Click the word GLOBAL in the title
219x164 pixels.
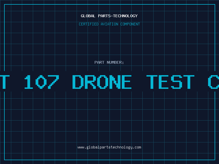coord(88,16)
